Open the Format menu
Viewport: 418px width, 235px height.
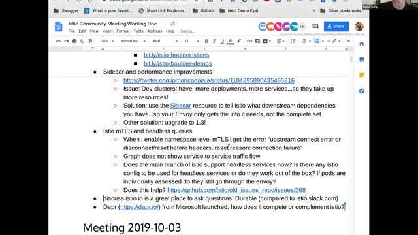pos(123,31)
